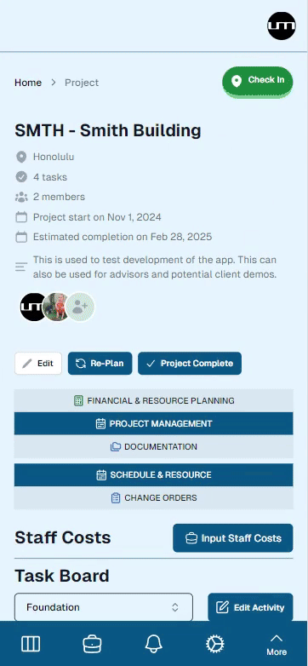The width and height of the screenshot is (308, 666).
Task: Select the Project Management tab
Action: (154, 423)
